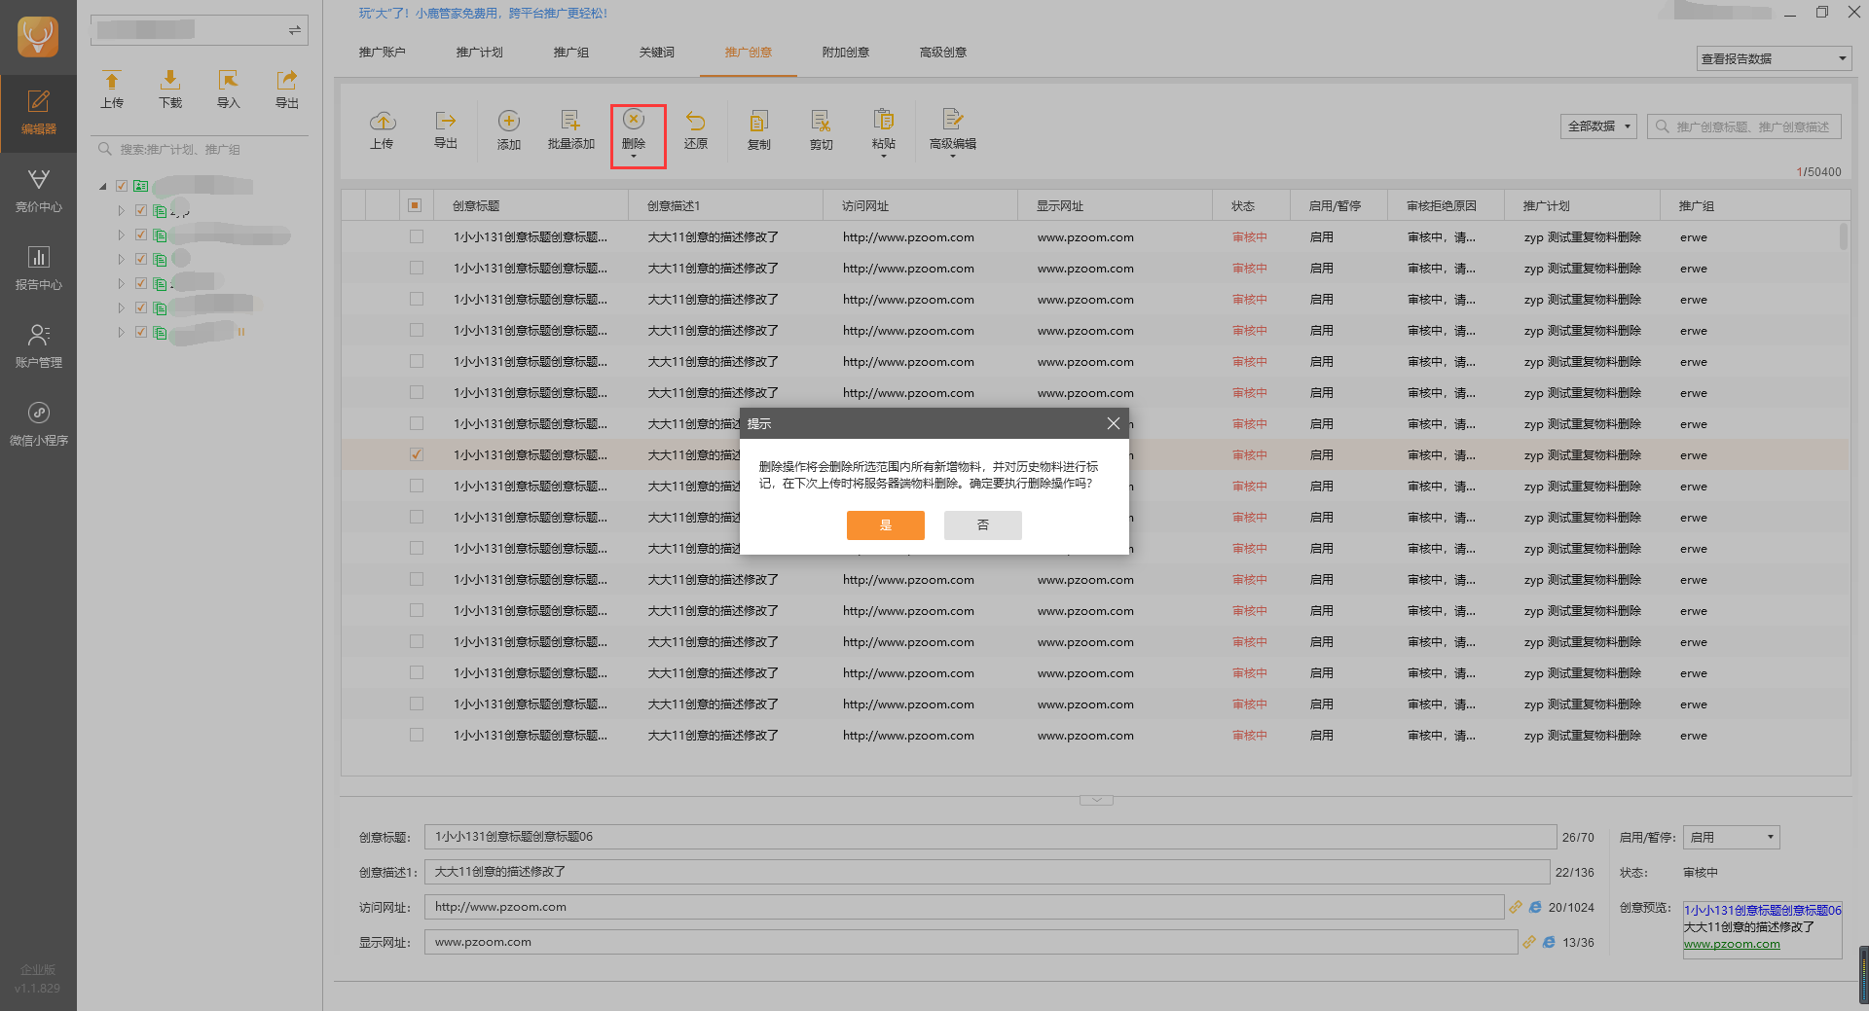Click the top promotional banner link

(483, 14)
